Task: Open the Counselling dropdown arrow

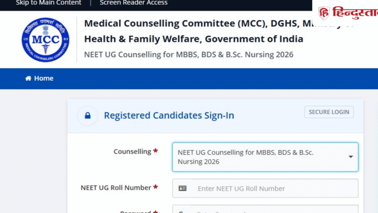Action: coord(350,157)
